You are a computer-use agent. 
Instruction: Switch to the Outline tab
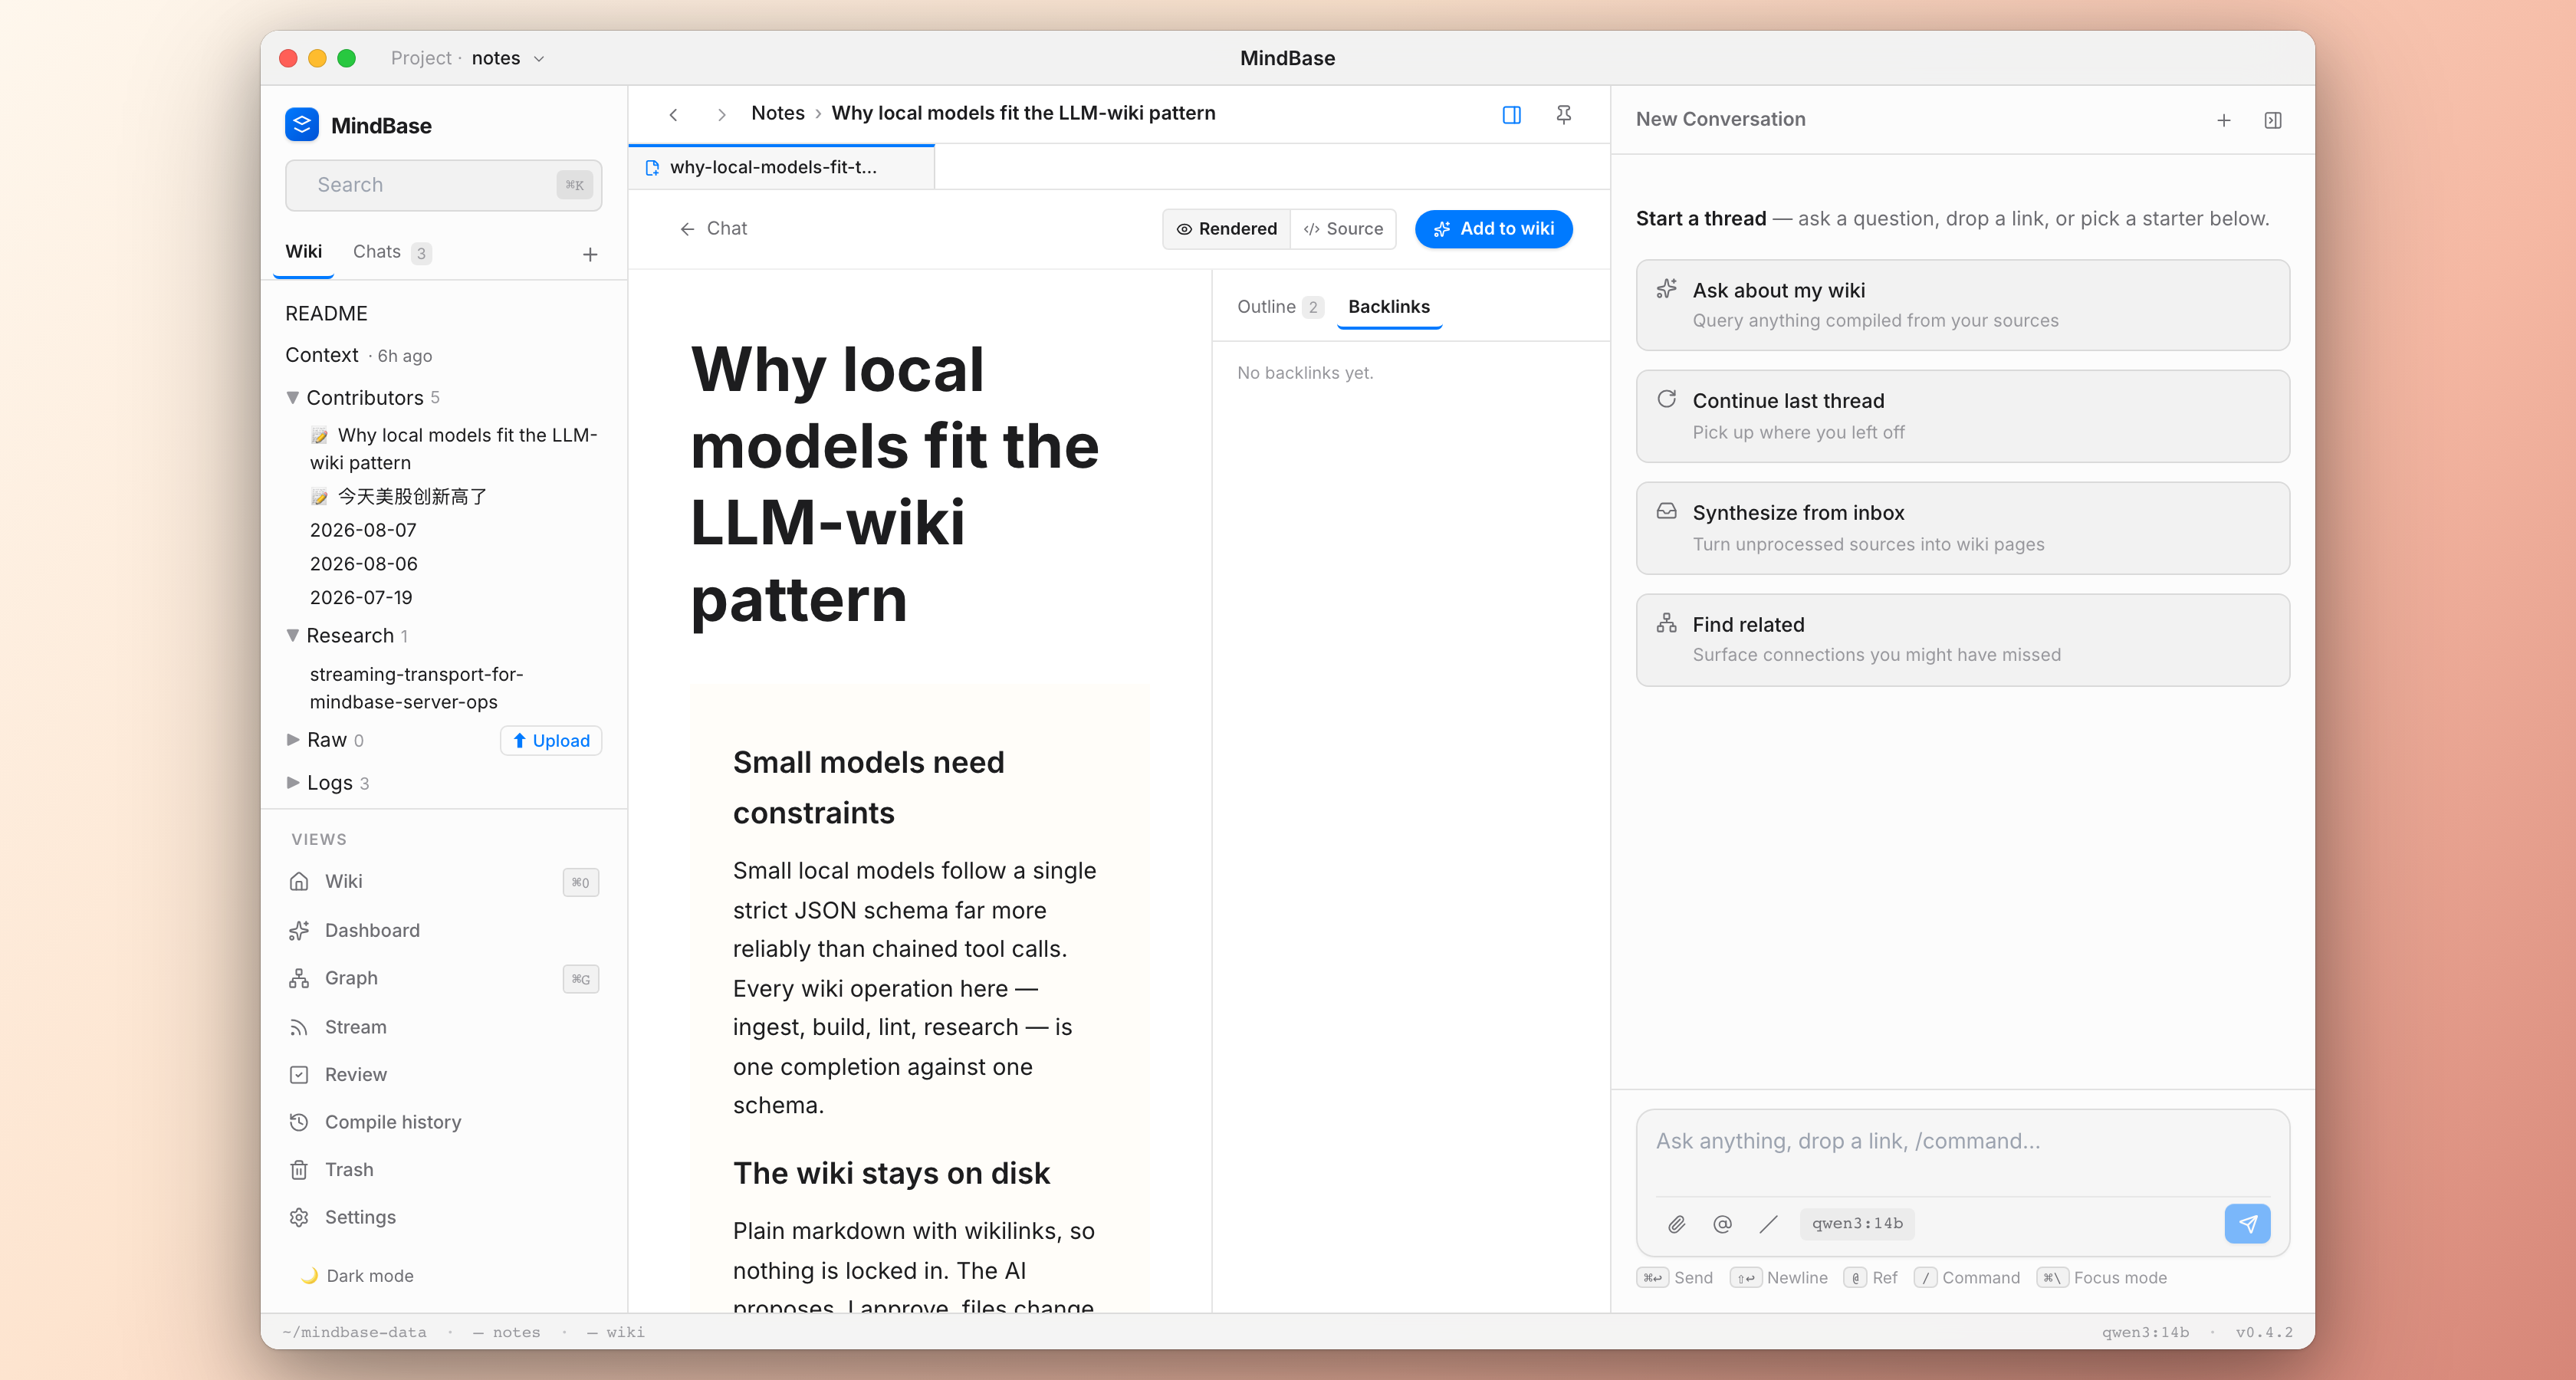[1279, 307]
